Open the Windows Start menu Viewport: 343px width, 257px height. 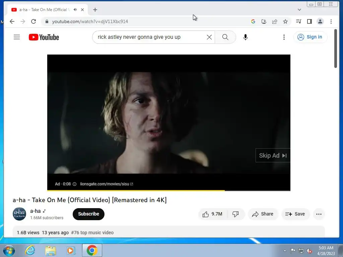tap(9, 250)
